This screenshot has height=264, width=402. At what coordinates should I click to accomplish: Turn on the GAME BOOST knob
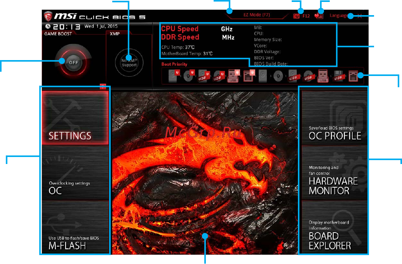(x=73, y=62)
